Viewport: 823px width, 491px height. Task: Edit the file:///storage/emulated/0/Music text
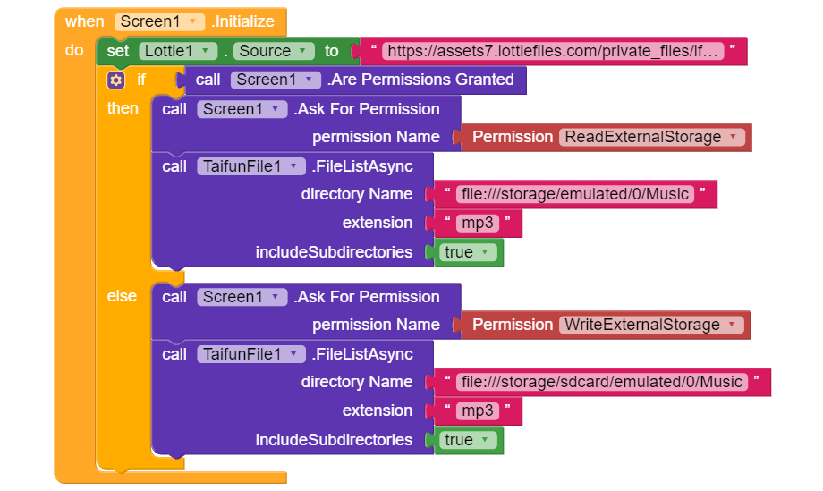574,194
